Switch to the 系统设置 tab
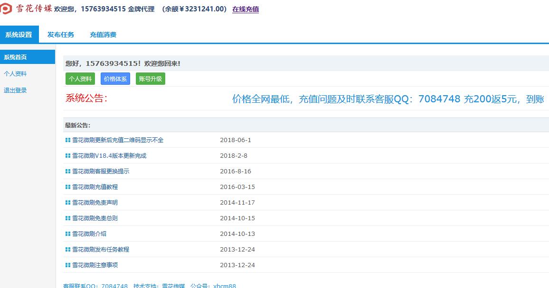The width and height of the screenshot is (549, 288). 19,35
